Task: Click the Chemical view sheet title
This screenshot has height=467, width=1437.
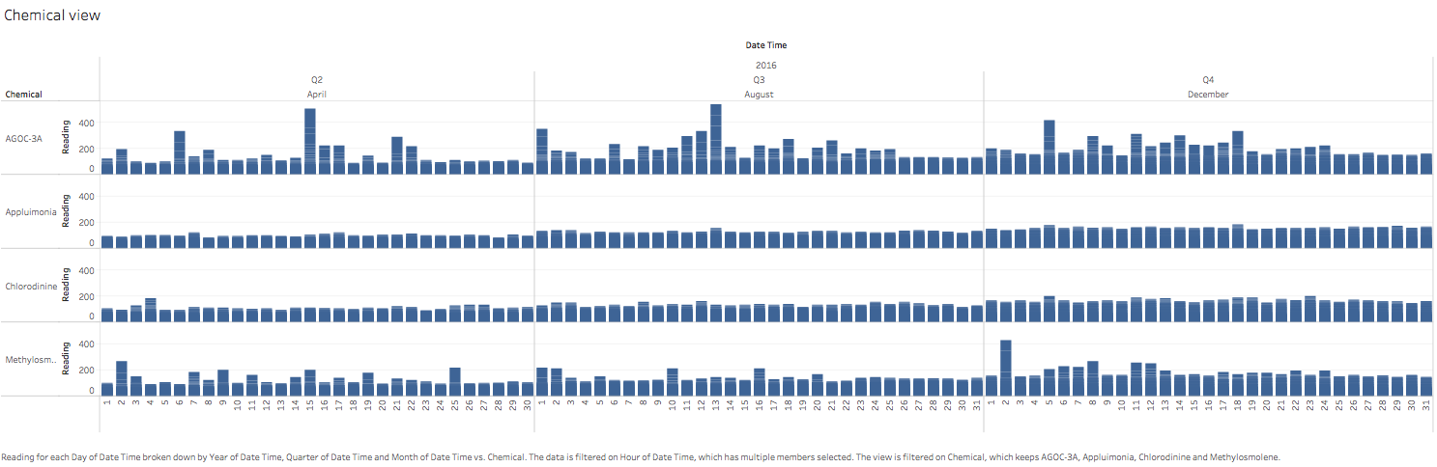Action: pos(52,16)
